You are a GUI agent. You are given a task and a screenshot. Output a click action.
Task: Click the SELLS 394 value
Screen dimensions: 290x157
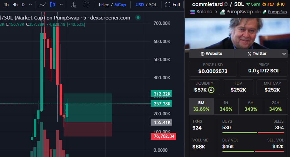coord(279,128)
